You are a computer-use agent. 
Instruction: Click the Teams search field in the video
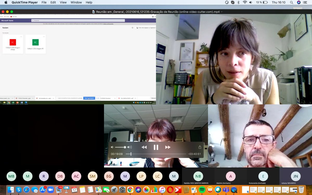(78, 20)
